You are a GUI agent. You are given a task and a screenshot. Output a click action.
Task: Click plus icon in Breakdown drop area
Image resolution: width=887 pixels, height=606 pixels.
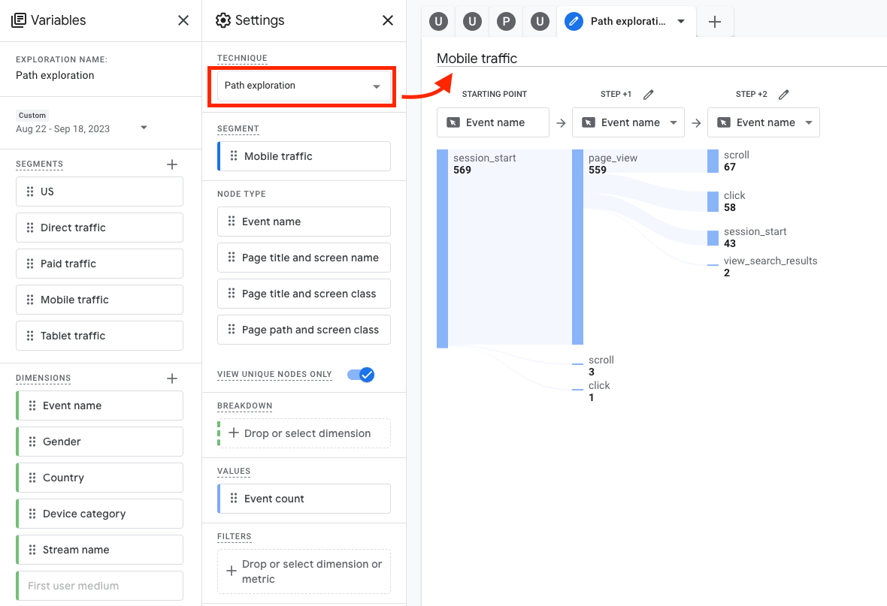click(x=234, y=433)
